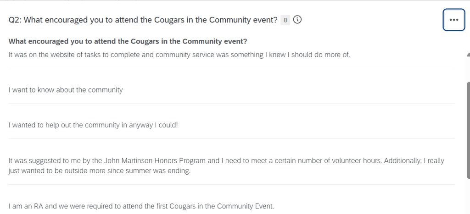470x214 pixels.
Task: Click the bold question text above responses
Action: pos(128,42)
